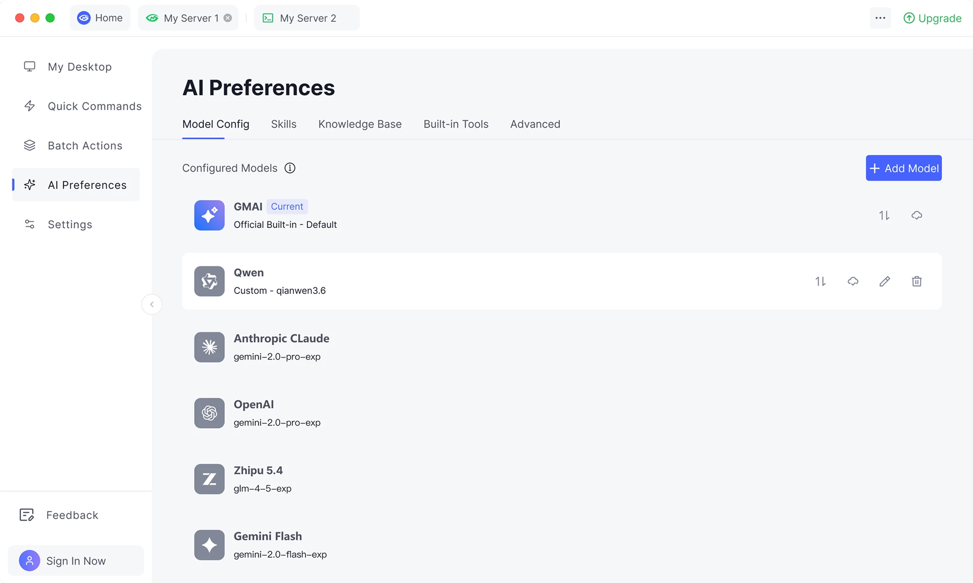This screenshot has height=583, width=973.
Task: Edit the Qwen model with pencil icon
Action: click(884, 281)
